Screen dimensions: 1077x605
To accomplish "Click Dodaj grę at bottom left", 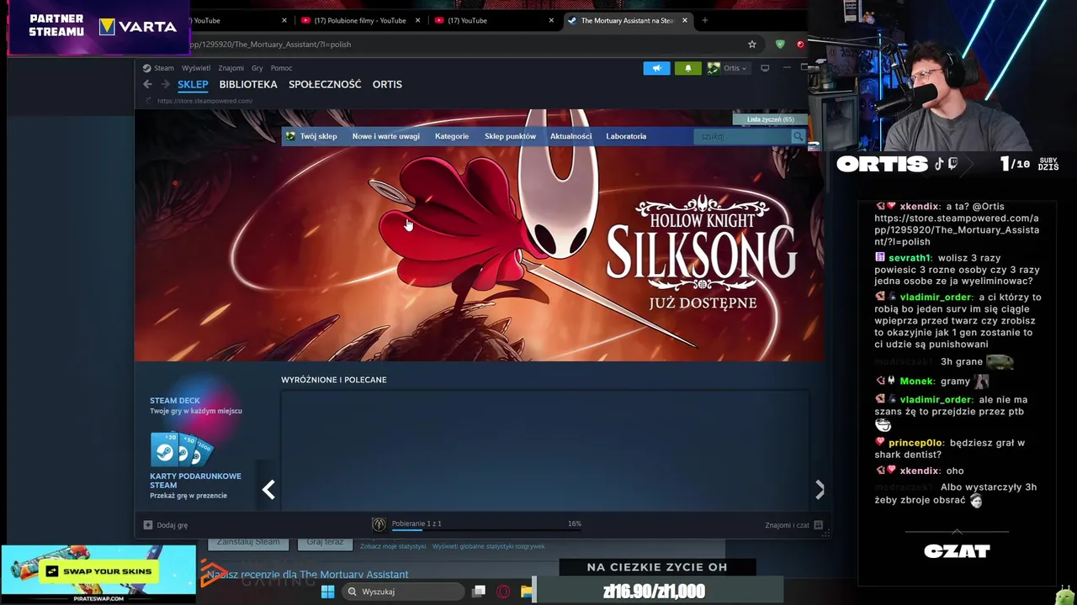I will point(172,525).
